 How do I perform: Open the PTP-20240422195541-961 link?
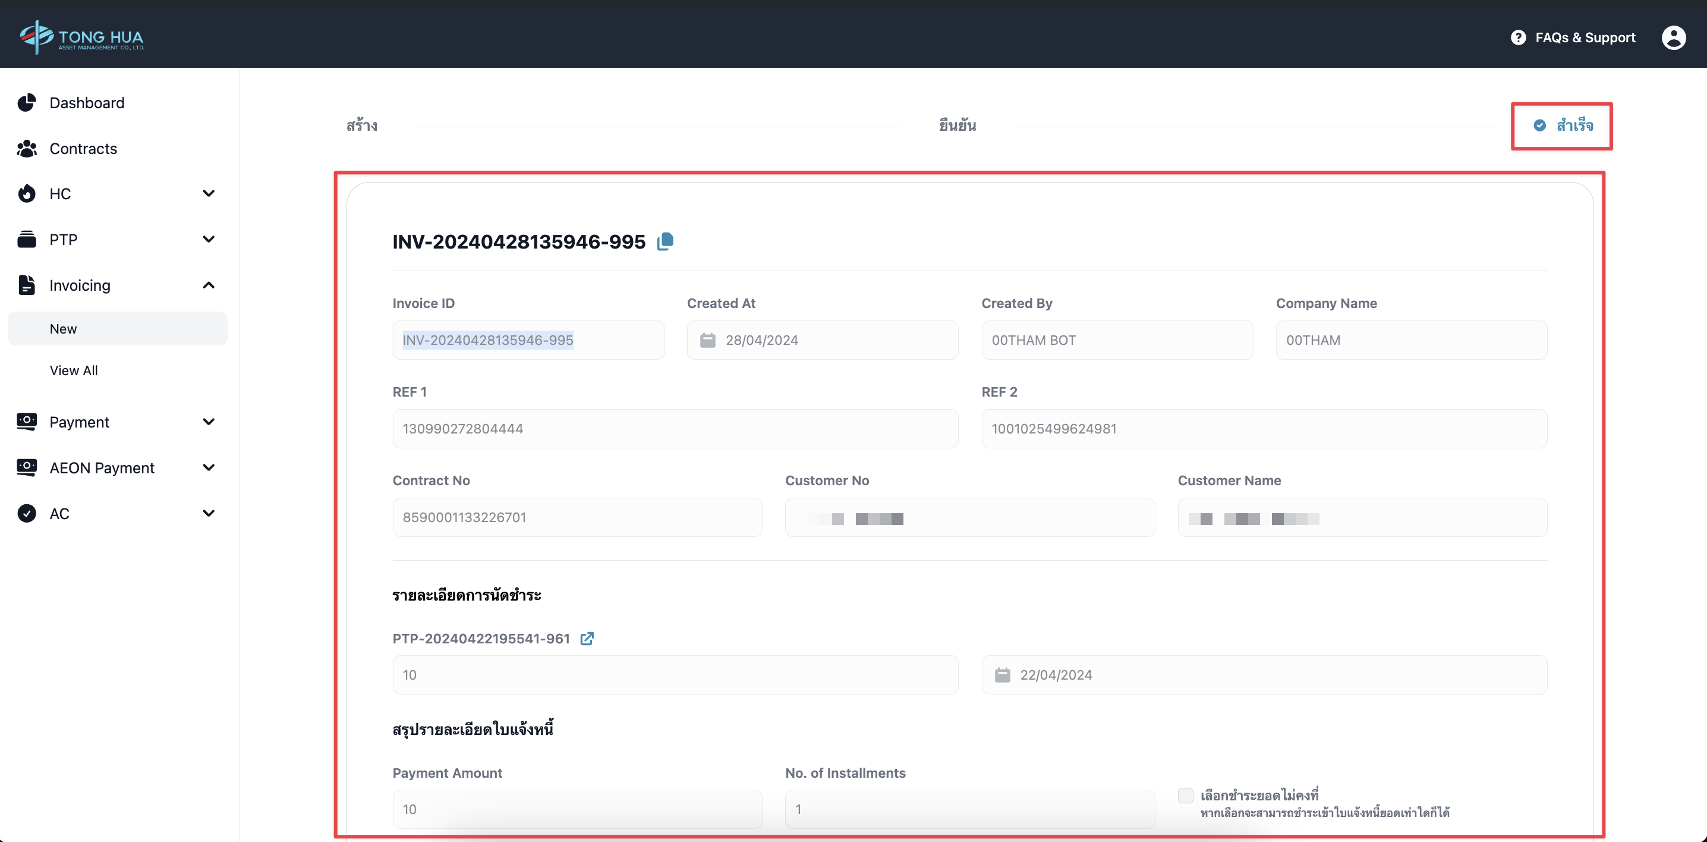[481, 639]
